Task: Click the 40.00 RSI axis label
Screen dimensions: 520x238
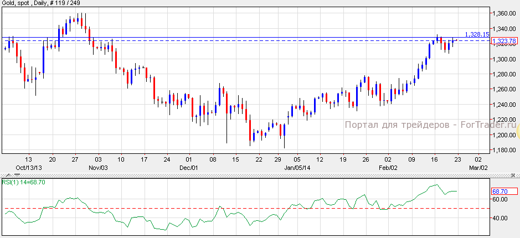Action: coord(500,218)
